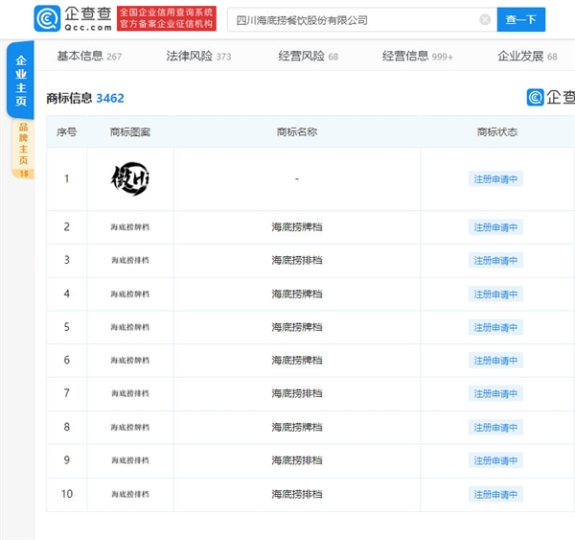Viewport: 575px width, 540px height.
Task: Open the 傲Hi trademark image in row 1
Action: 130,178
